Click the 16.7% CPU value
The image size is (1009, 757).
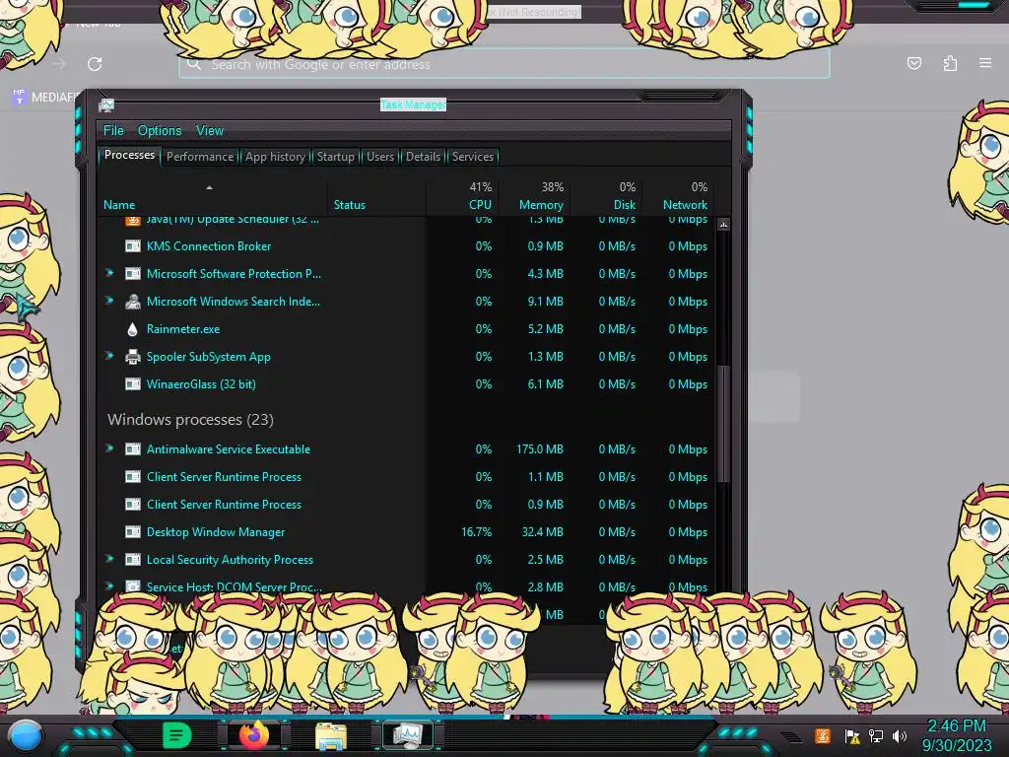(x=476, y=532)
